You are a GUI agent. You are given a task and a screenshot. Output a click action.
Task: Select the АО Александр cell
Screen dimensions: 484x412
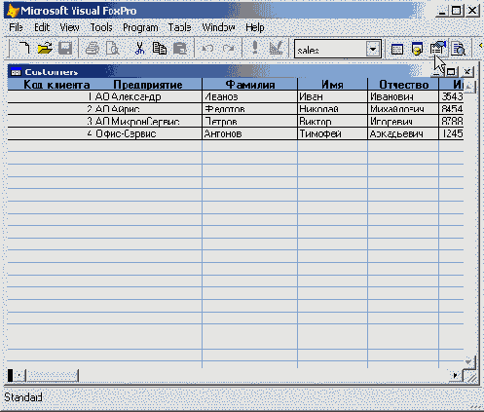click(x=148, y=96)
